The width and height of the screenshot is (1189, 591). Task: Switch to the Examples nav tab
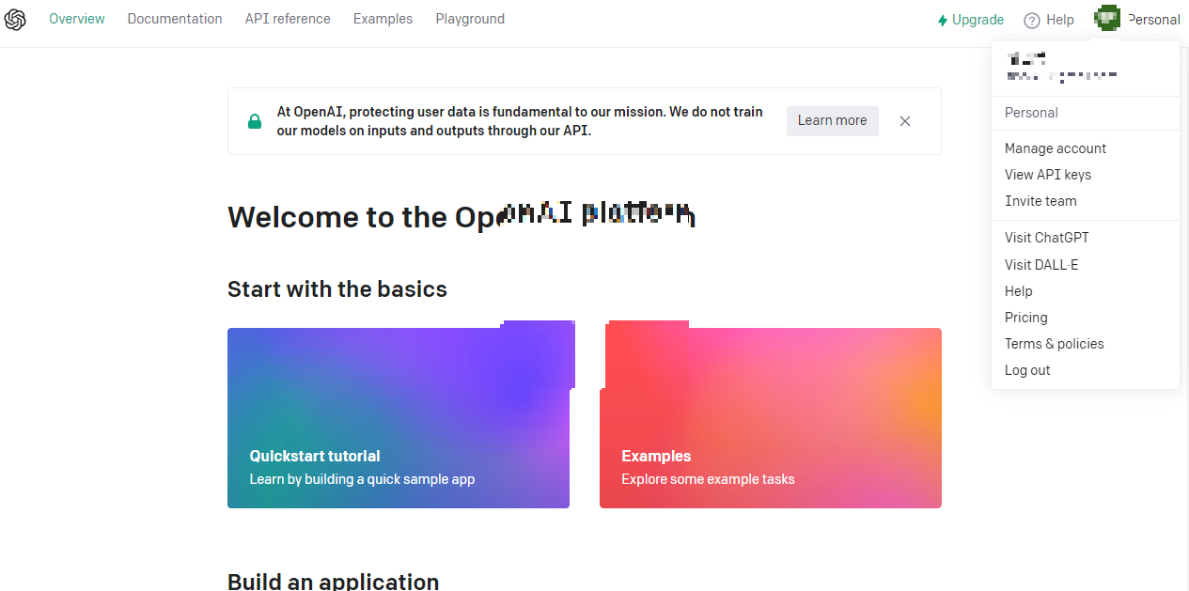click(x=383, y=19)
